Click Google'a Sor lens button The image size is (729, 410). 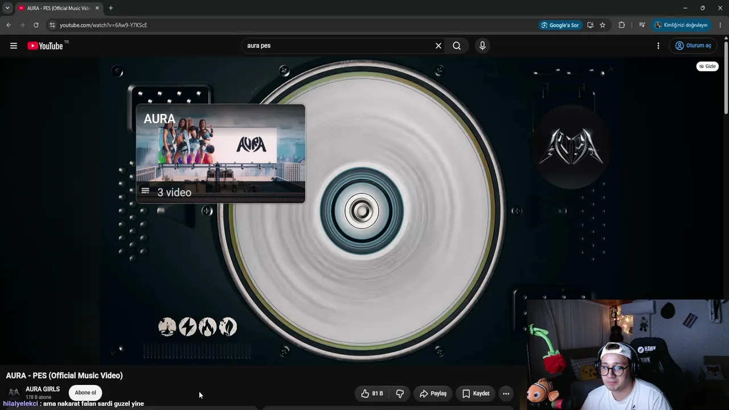560,25
